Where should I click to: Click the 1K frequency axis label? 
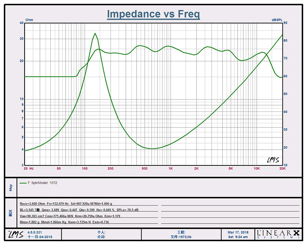click(x=170, y=168)
